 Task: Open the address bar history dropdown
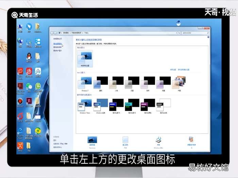[x=176, y=33]
